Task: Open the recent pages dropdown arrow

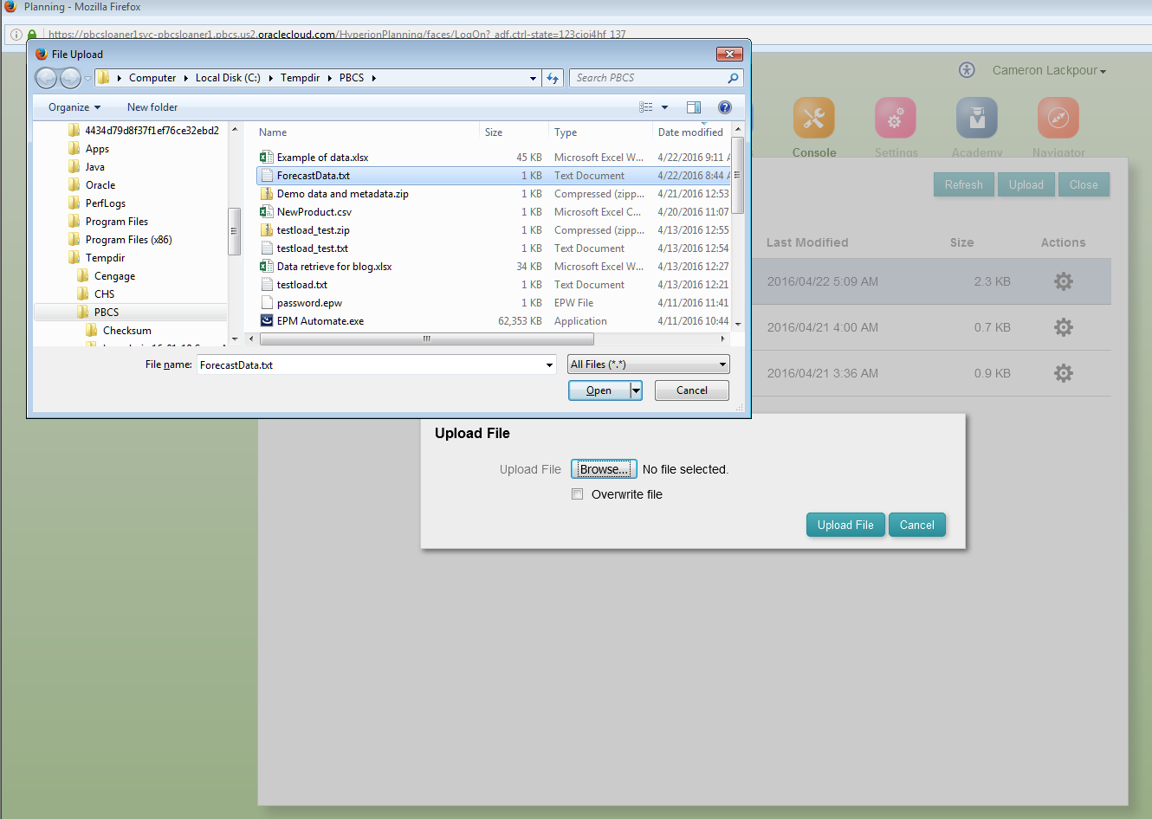Action: (87, 79)
